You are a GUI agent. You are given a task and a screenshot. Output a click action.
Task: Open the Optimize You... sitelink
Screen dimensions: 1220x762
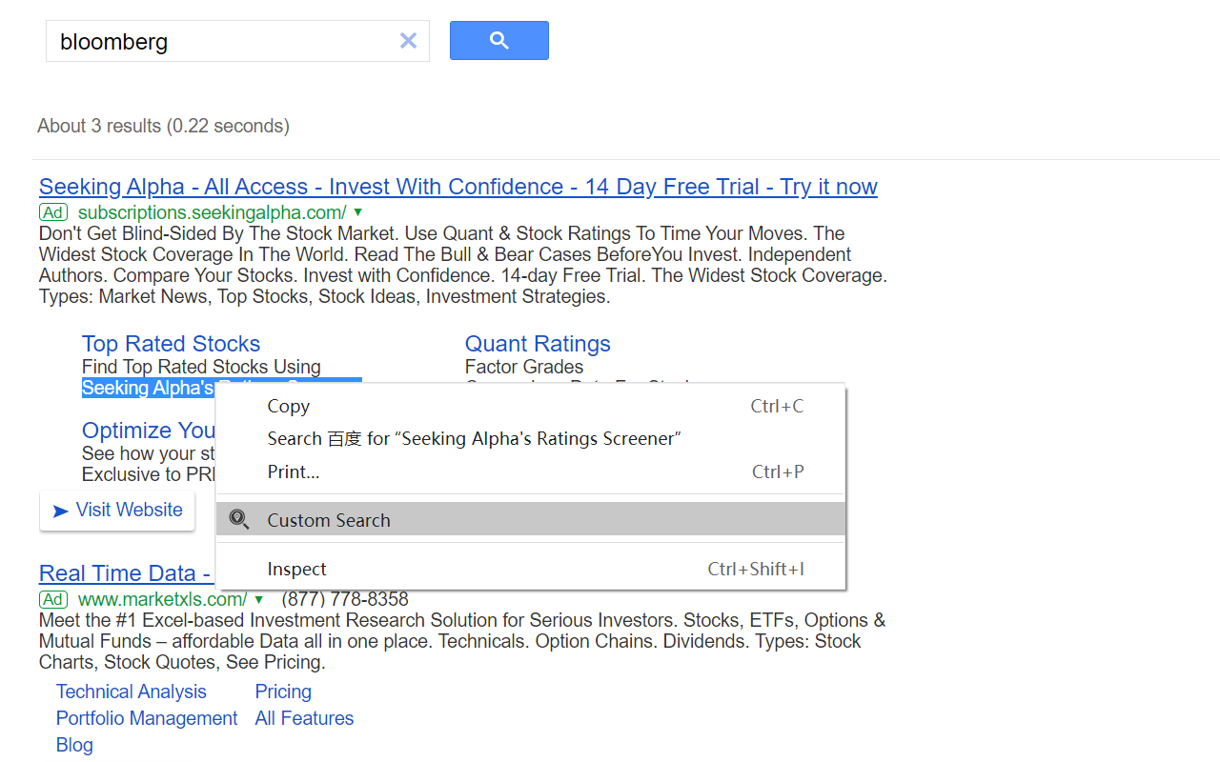click(x=149, y=431)
